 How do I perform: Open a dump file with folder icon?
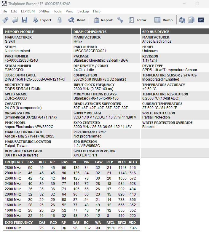(15, 20)
